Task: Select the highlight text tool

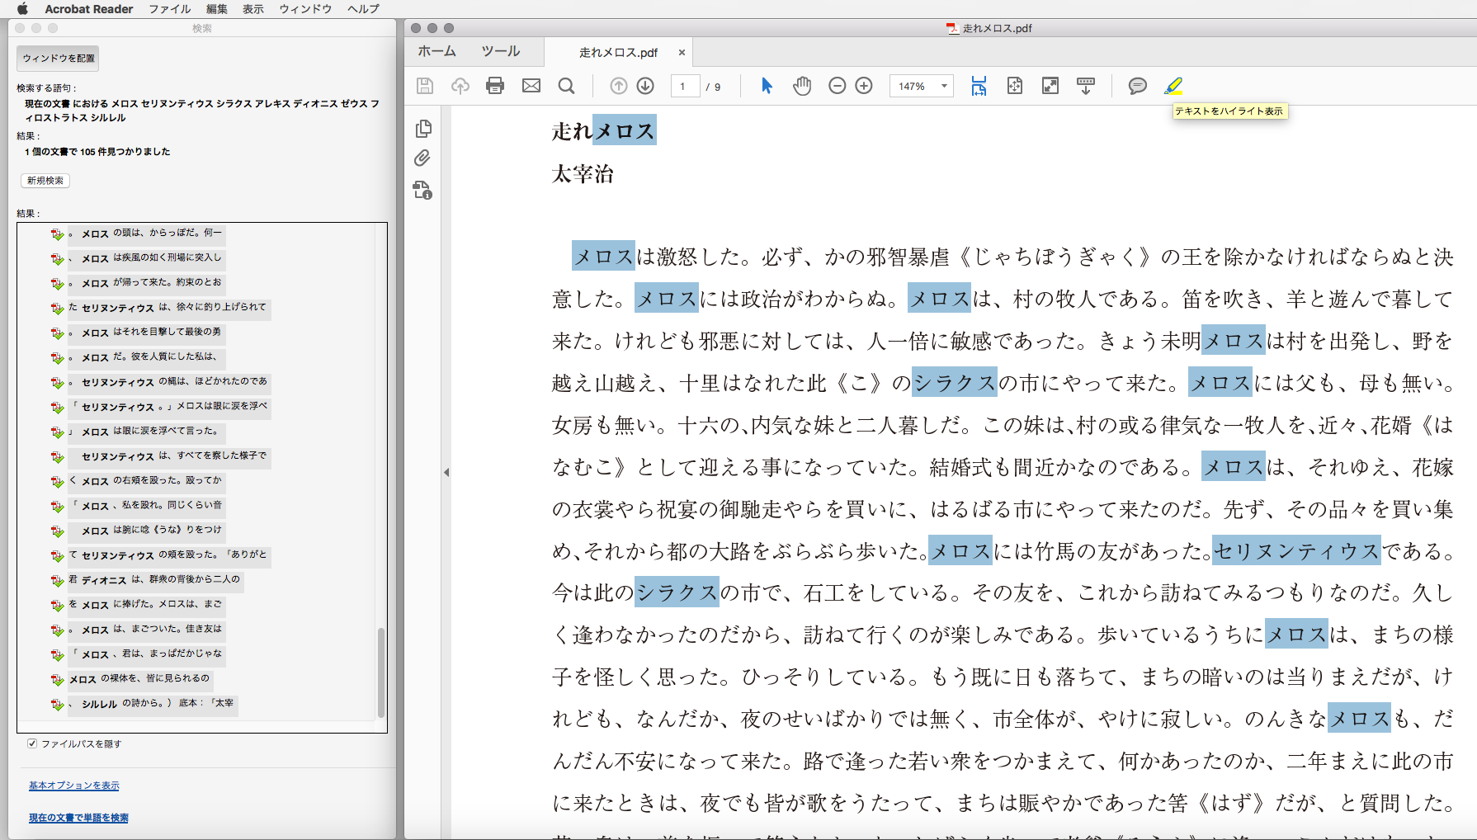Action: point(1173,86)
